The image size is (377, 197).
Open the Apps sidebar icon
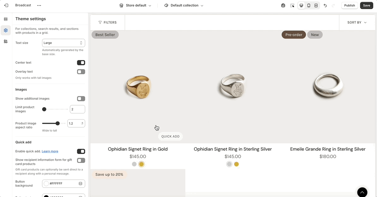(6, 41)
